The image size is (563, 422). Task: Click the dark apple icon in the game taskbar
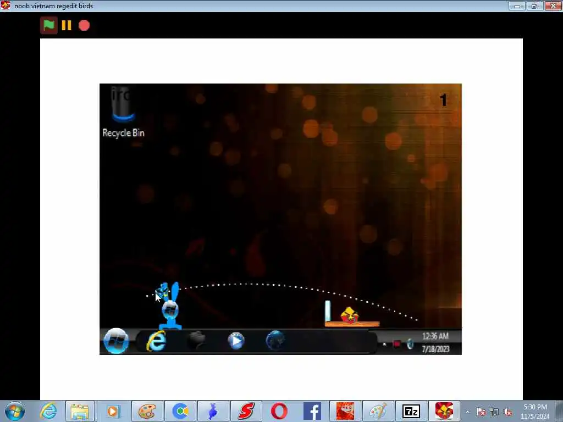[x=197, y=340]
